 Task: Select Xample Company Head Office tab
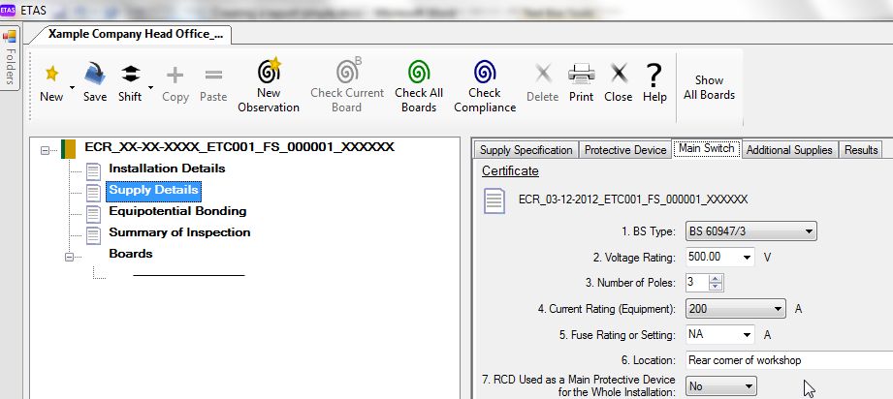(x=136, y=34)
